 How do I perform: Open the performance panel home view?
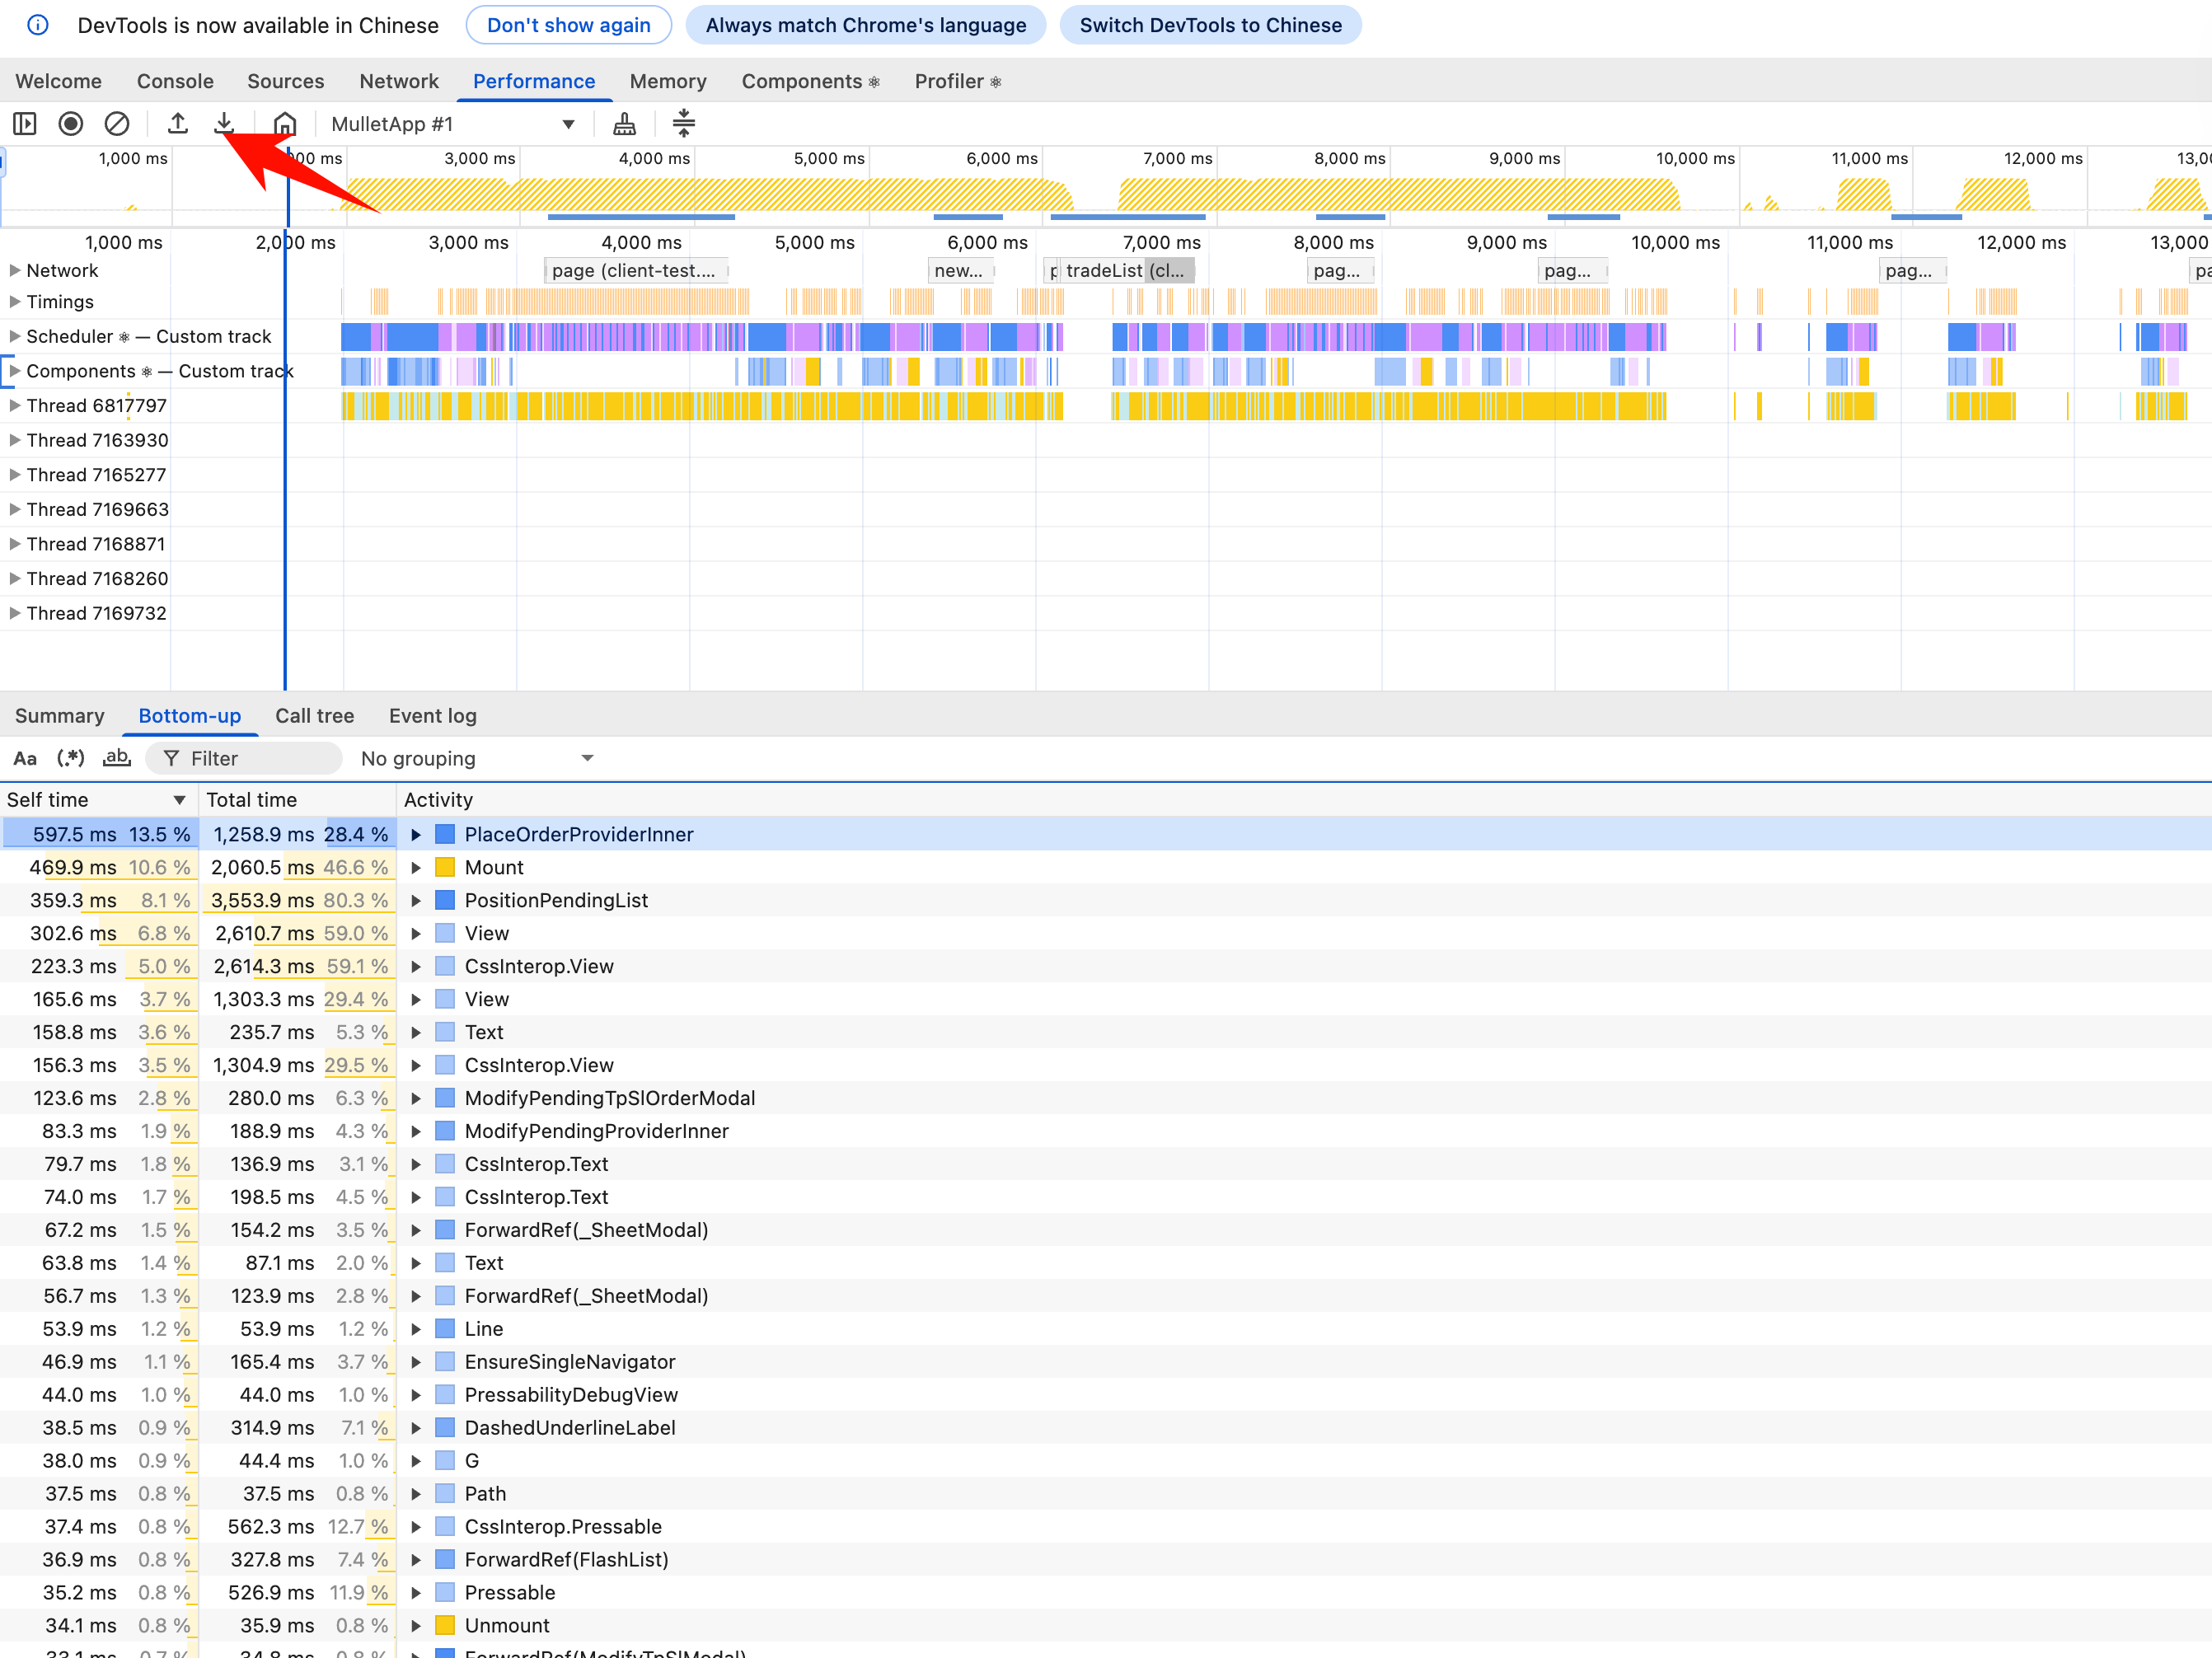tap(285, 124)
